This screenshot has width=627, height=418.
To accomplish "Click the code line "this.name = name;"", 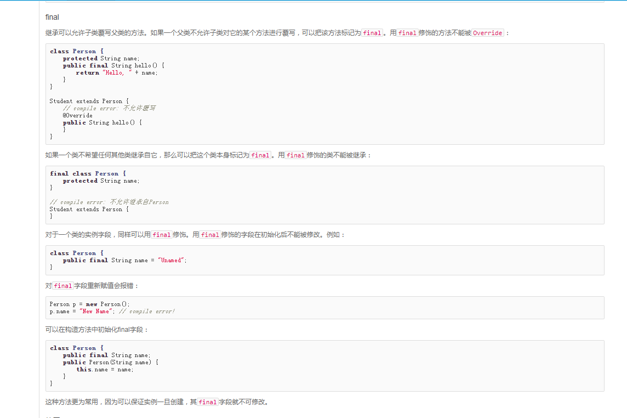I will click(105, 369).
